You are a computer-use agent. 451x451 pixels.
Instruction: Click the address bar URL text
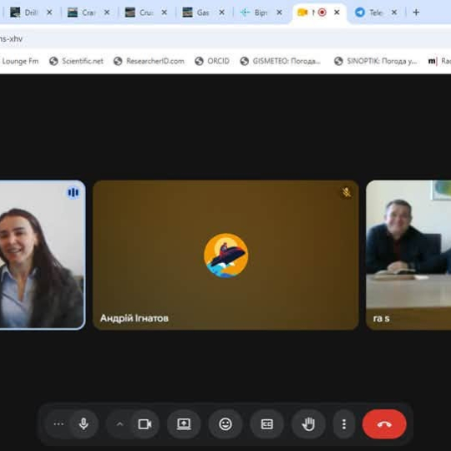[x=11, y=38]
